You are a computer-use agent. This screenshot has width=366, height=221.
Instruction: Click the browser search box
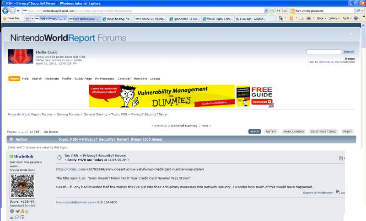point(324,11)
